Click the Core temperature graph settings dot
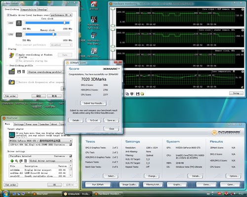Viewport: 247px width, 197px height. [243, 71]
